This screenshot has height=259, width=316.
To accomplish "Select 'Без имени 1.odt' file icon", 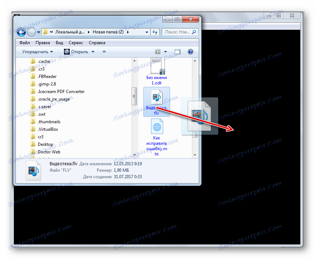I will 157,66.
